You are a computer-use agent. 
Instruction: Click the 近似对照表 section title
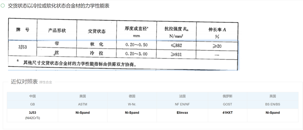click(24, 82)
